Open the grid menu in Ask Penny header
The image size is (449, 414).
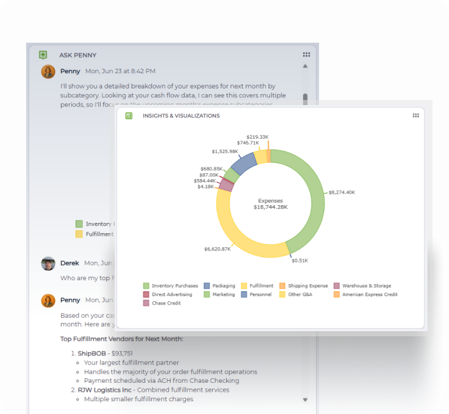tap(306, 55)
